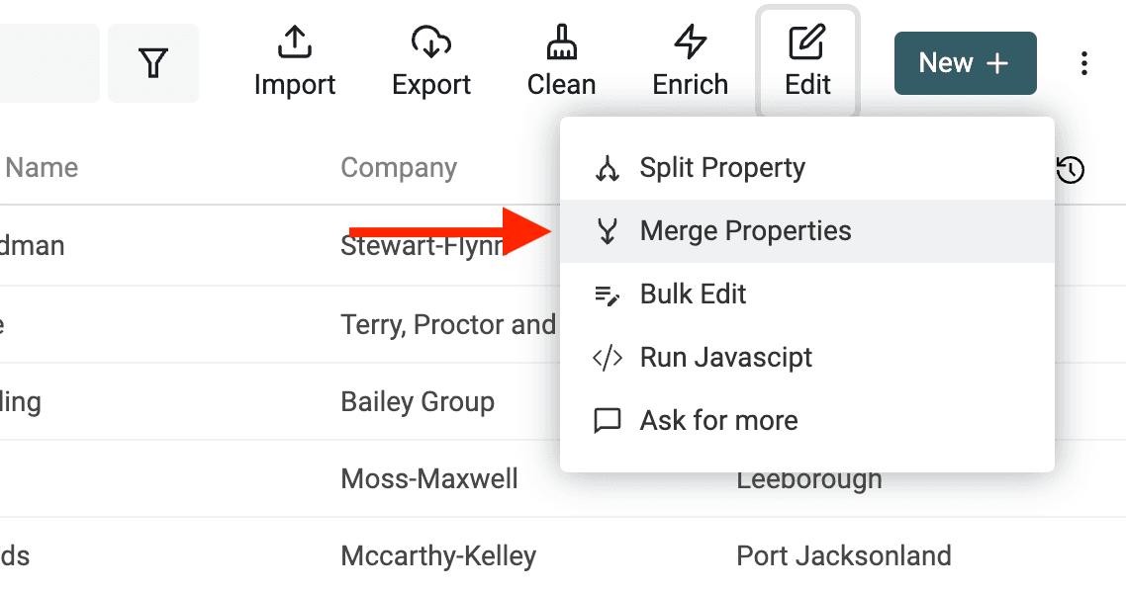Open the three-dot overflow menu
This screenshot has width=1126, height=591.
(x=1084, y=62)
